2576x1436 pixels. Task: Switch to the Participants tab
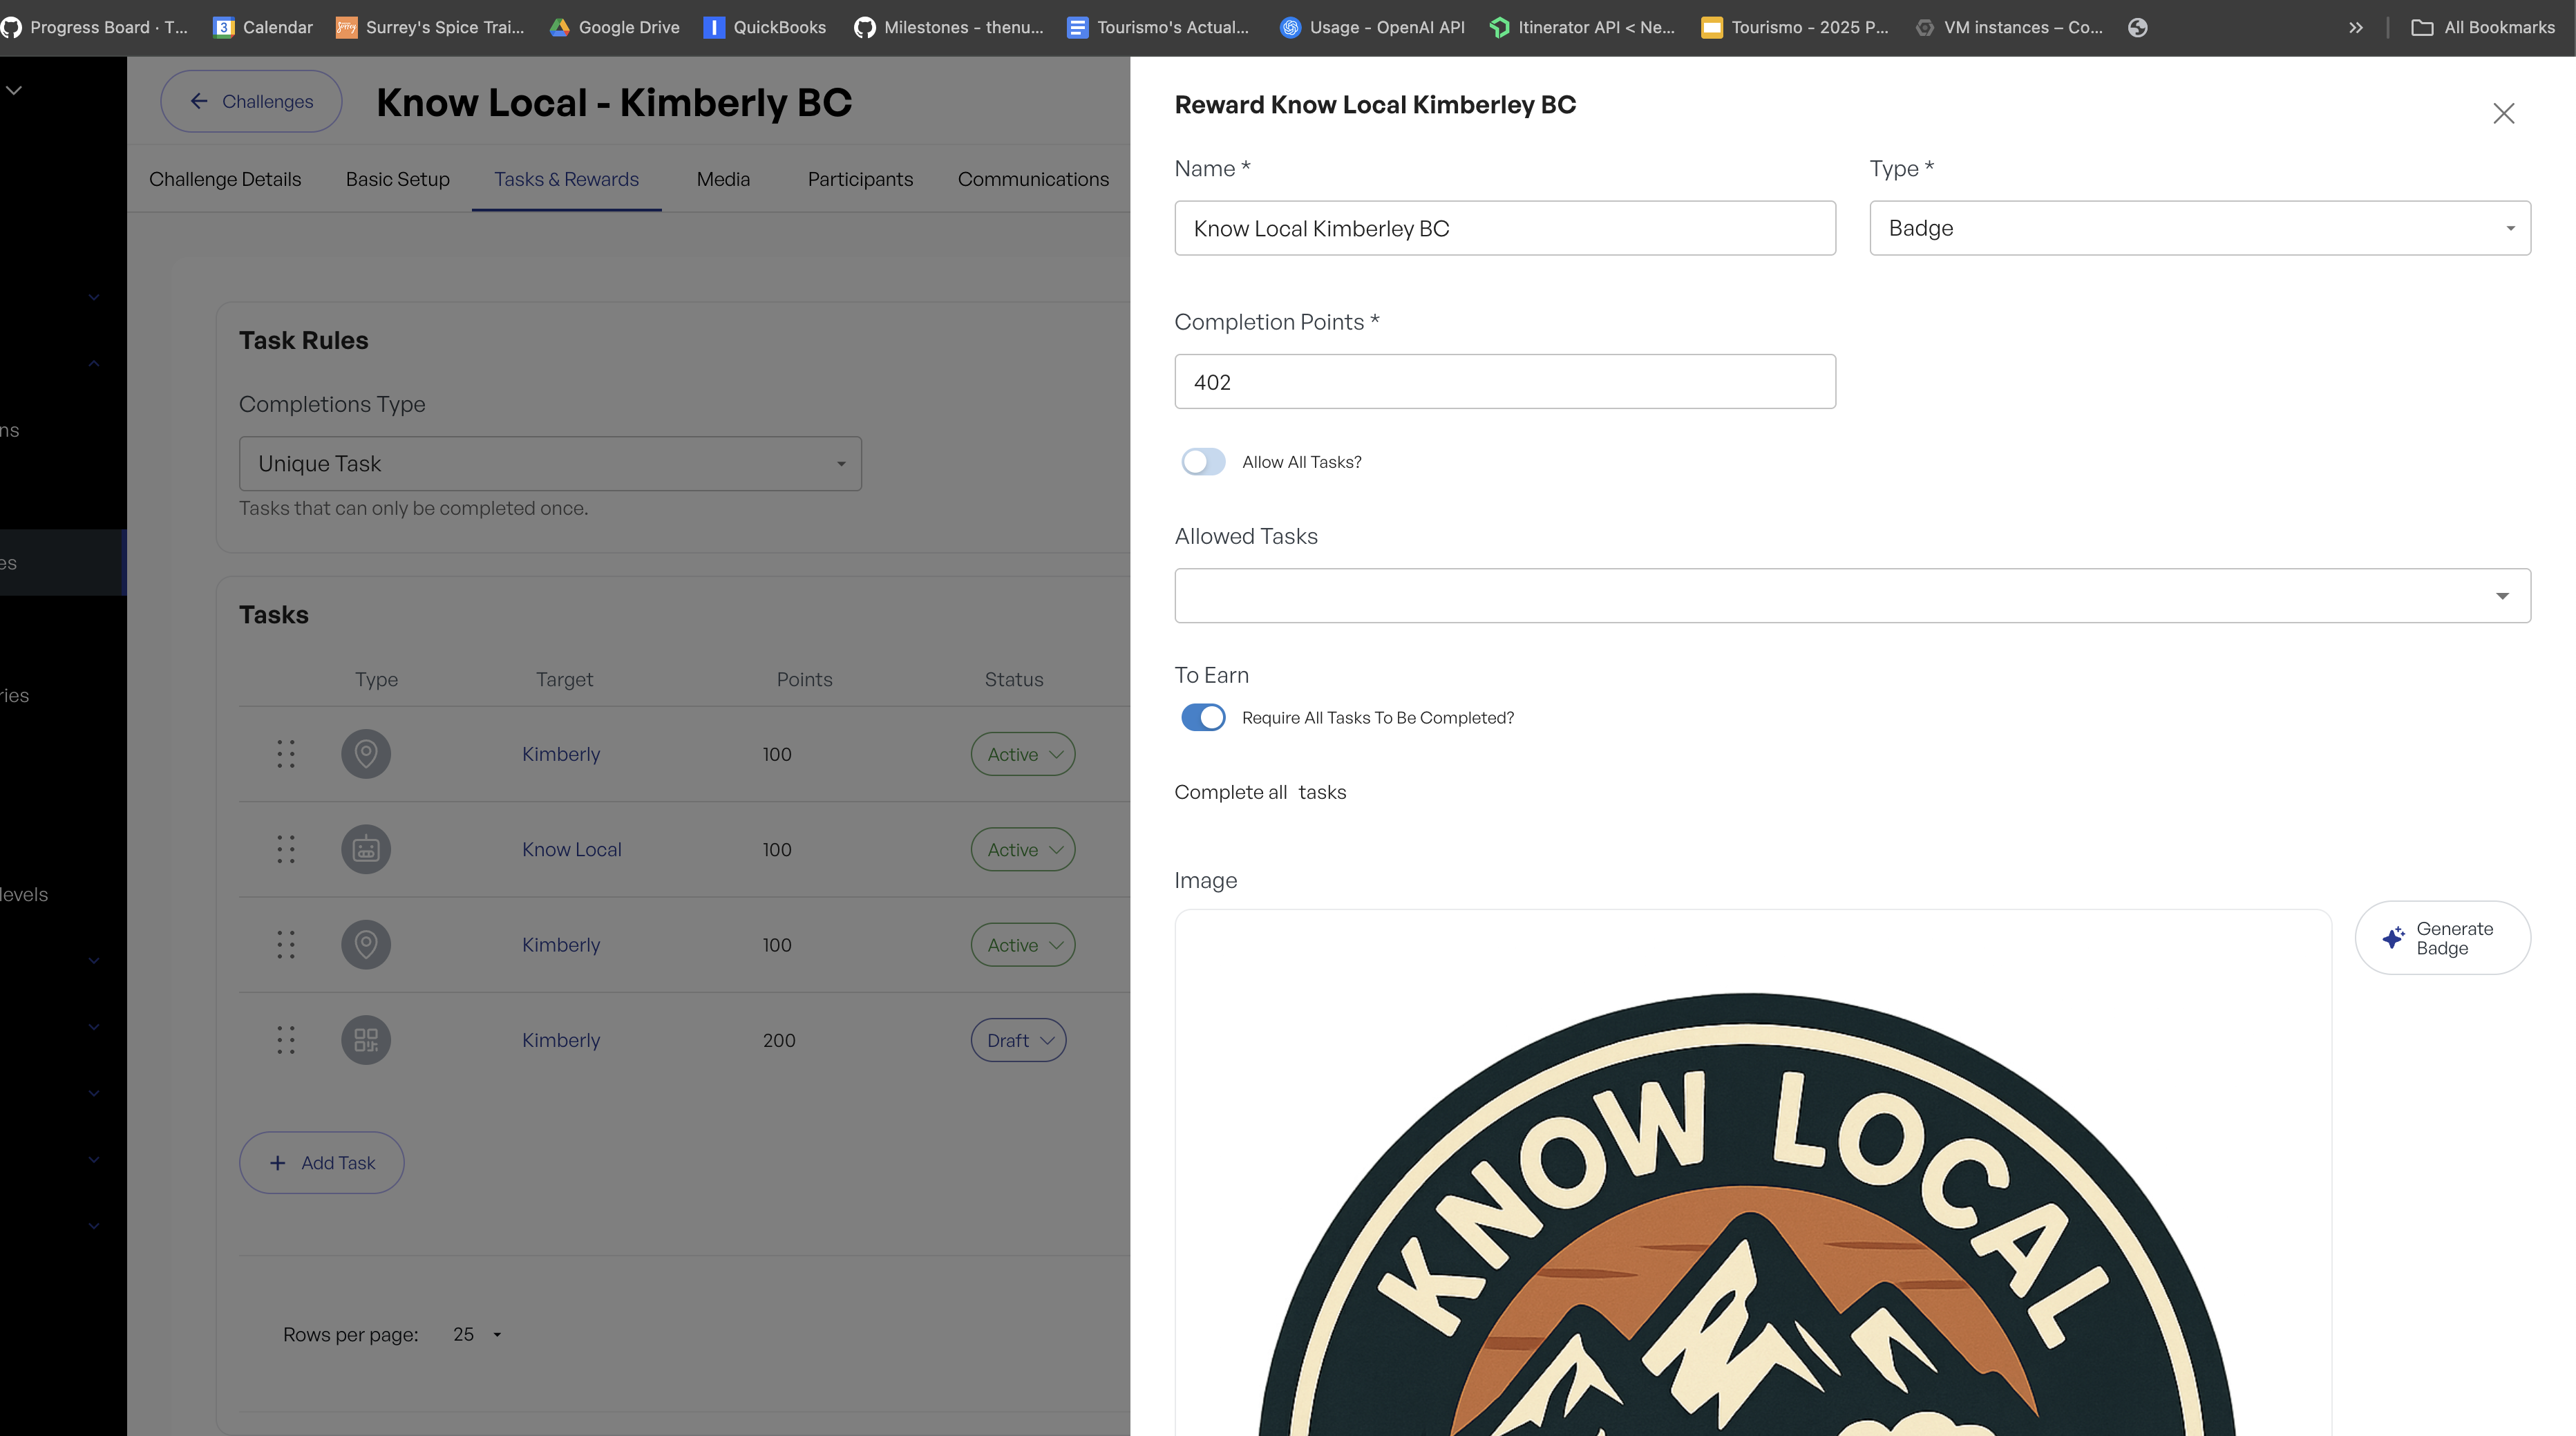860,179
